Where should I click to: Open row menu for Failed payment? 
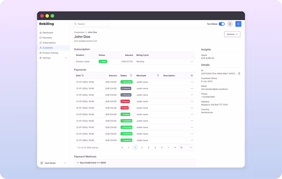(192, 108)
